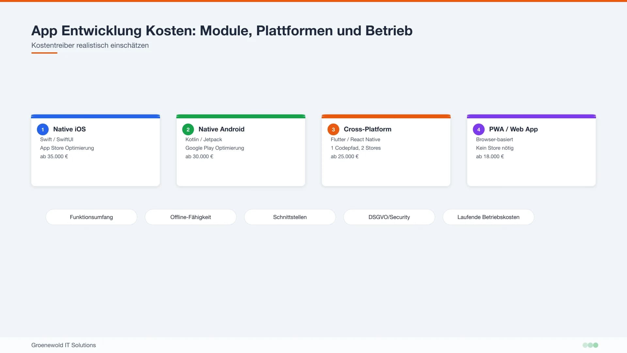Viewport: 627px width, 353px height.
Task: Click the Swift / SwiftUI text
Action: click(x=57, y=139)
